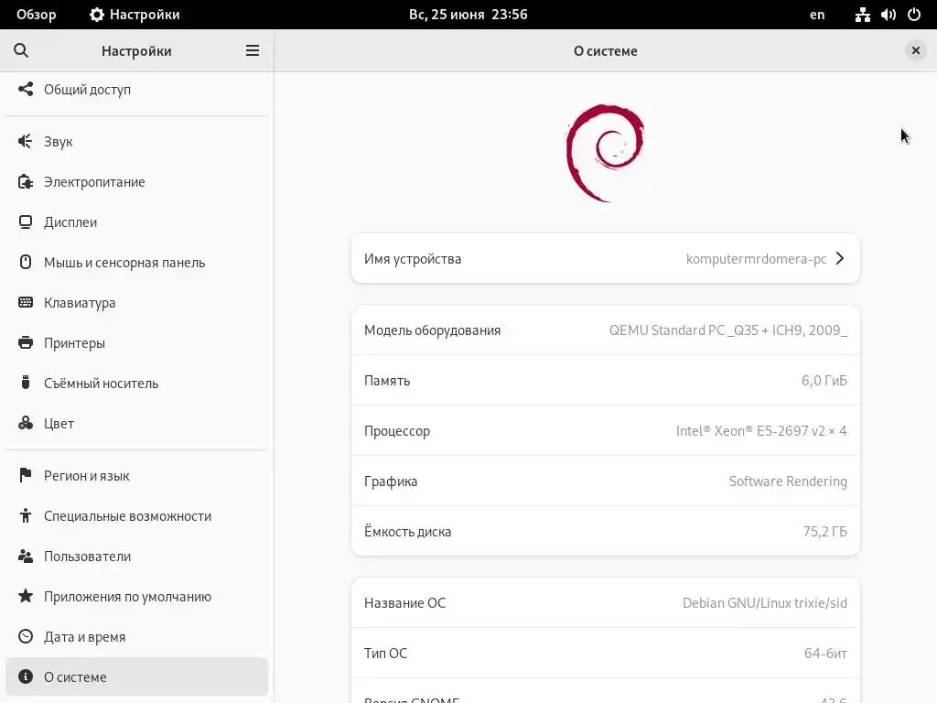Click the keyboard icon beside Клавиатура
The width and height of the screenshot is (937, 703).
pos(25,302)
